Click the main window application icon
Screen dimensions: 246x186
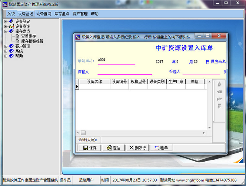[x=5, y=4]
